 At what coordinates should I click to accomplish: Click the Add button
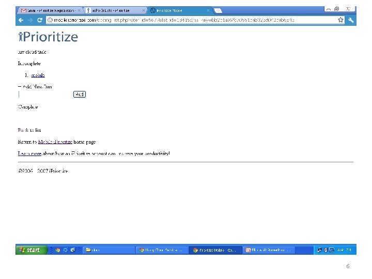80,95
